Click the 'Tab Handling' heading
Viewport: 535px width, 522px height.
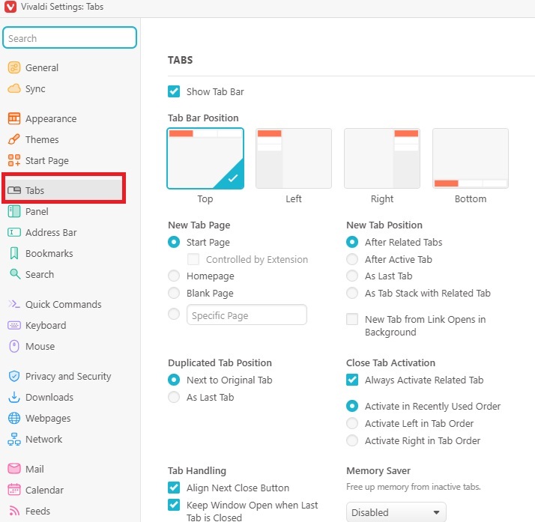pyautogui.click(x=197, y=470)
